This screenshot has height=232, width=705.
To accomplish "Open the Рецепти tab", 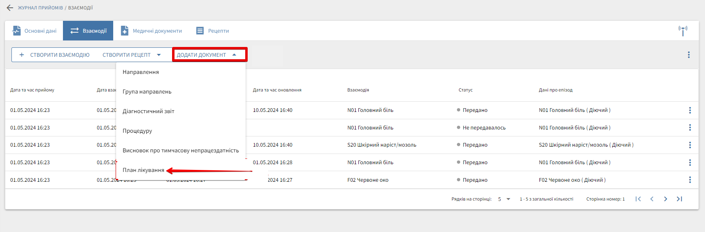I will [x=213, y=31].
